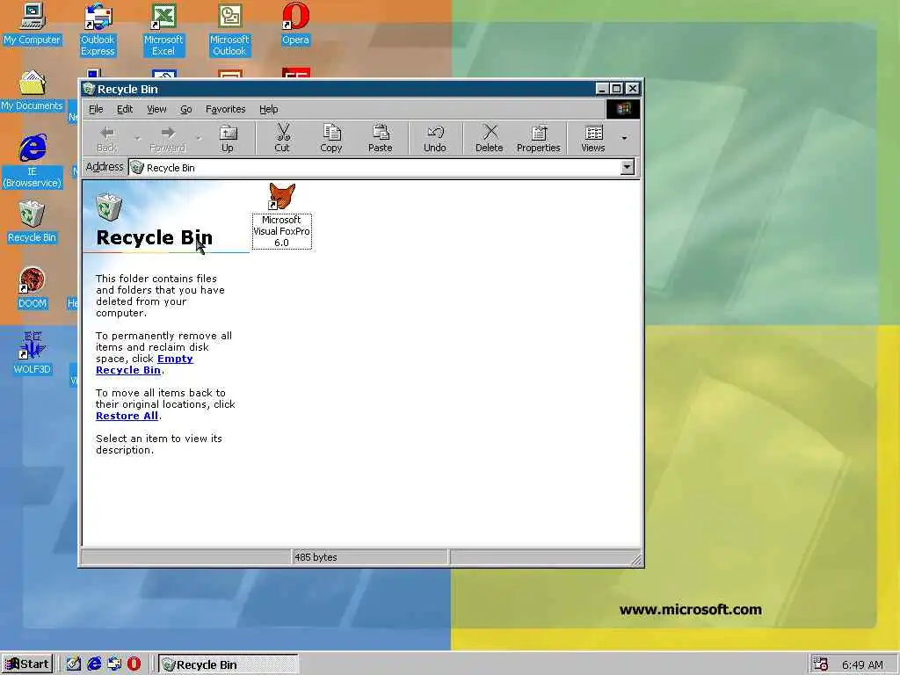The width and height of the screenshot is (900, 675).
Task: Click the Undo toolbar button
Action: [x=435, y=138]
